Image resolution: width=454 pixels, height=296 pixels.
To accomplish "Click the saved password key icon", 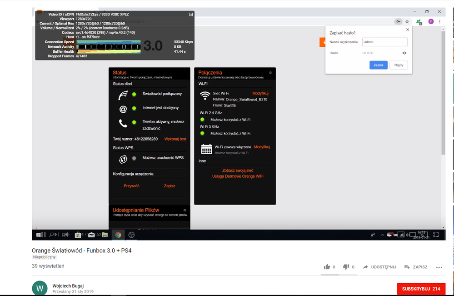I will pyautogui.click(x=399, y=21).
